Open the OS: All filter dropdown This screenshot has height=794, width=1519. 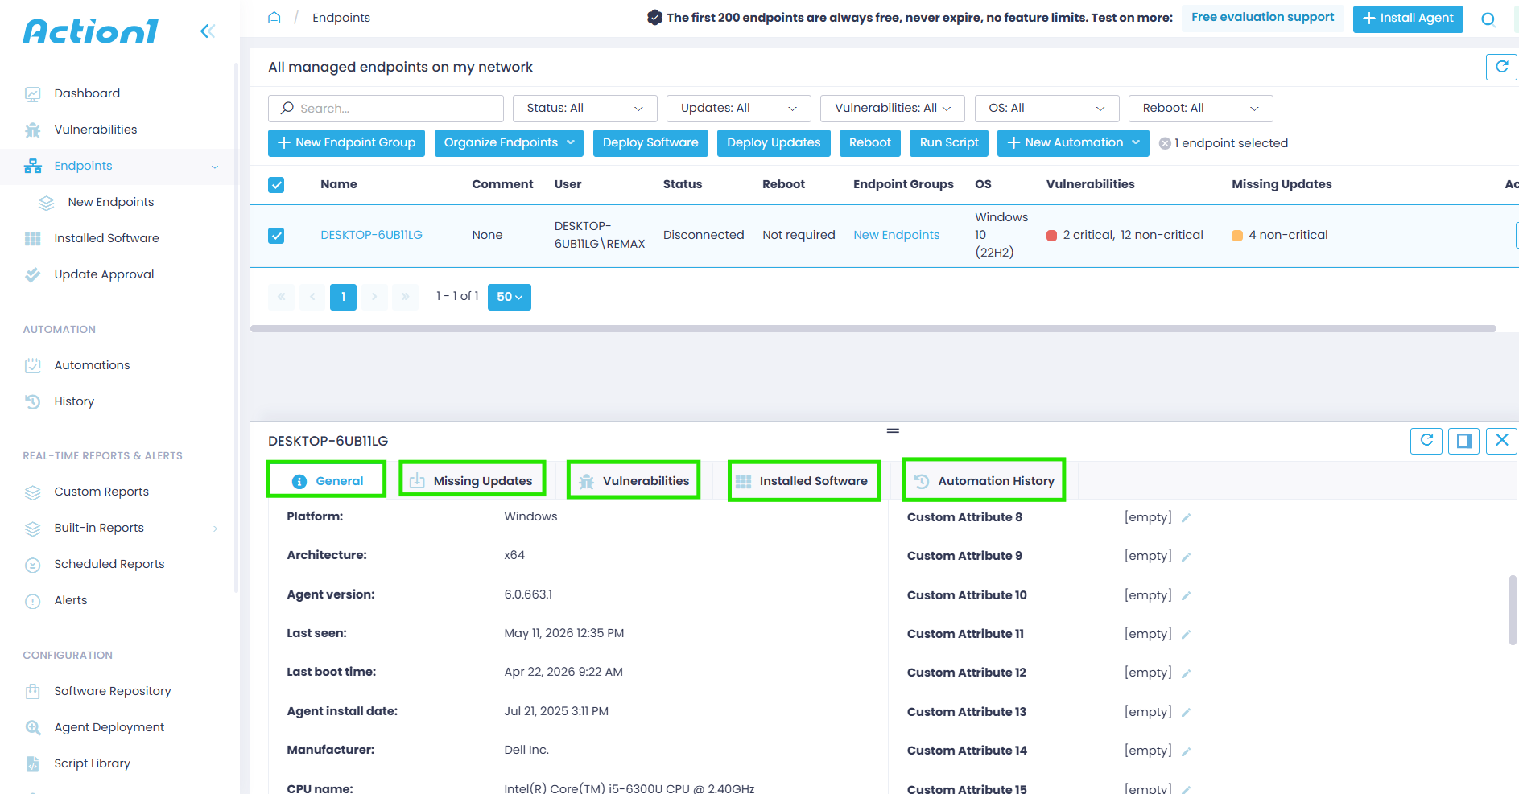click(1046, 109)
